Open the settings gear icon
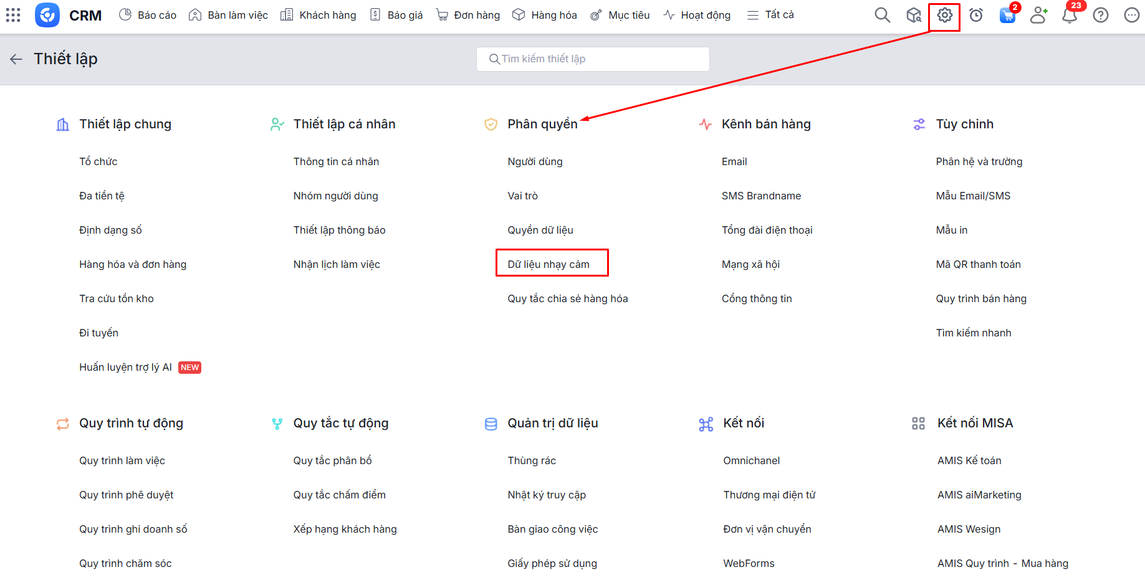Screen dimensions: 1145x580 coord(944,15)
